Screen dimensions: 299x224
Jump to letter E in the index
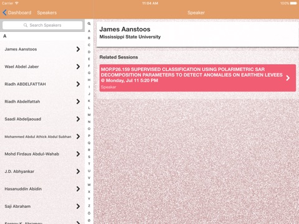coord(89,59)
